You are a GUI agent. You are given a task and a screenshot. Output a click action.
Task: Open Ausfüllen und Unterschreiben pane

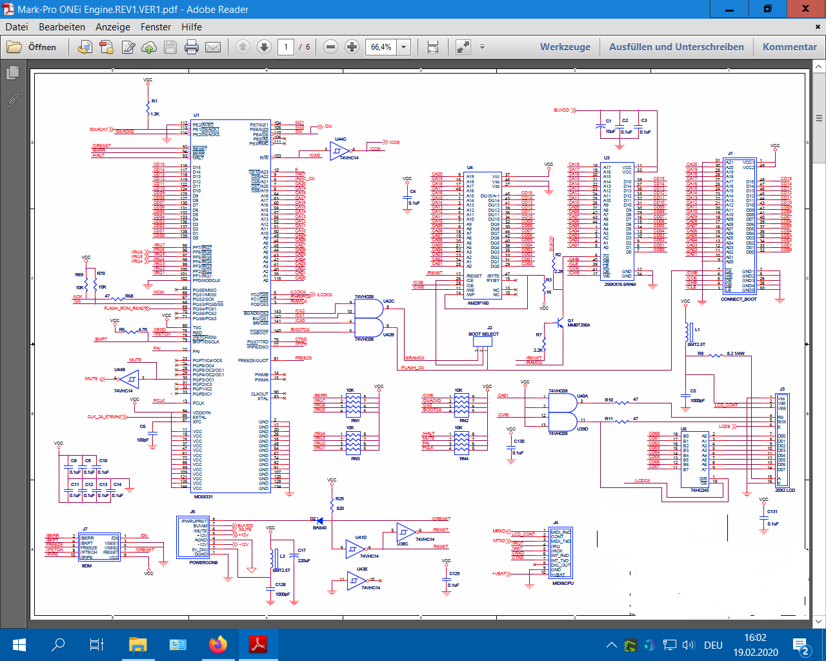(676, 47)
